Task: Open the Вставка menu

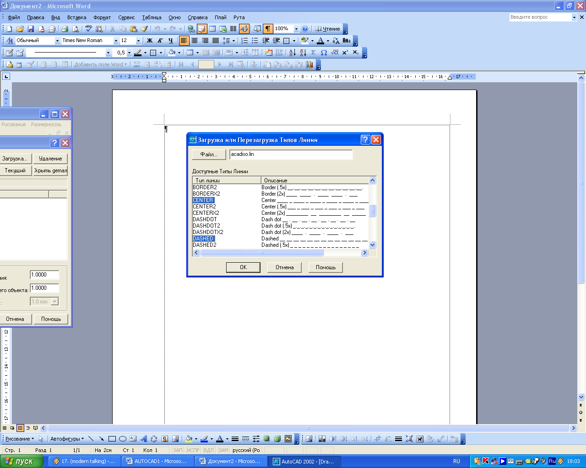Action: pyautogui.click(x=76, y=17)
